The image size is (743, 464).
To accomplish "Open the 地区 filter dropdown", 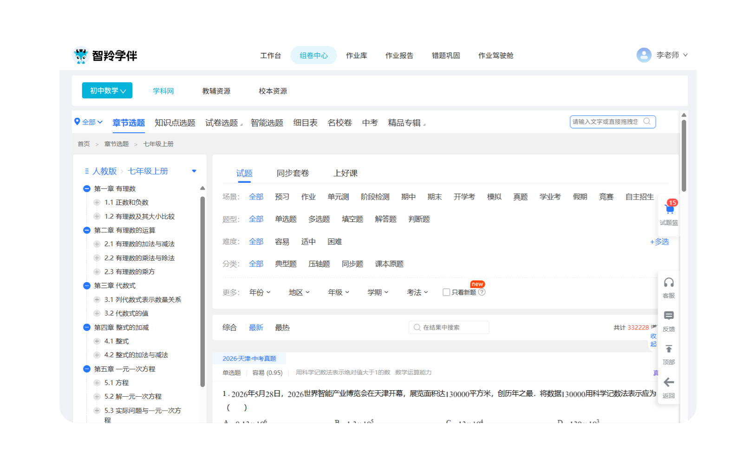I will click(x=299, y=292).
